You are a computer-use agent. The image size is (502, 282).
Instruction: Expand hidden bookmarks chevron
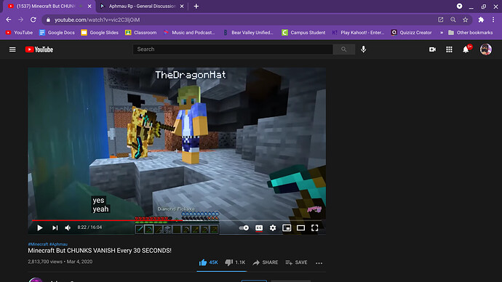(x=442, y=33)
